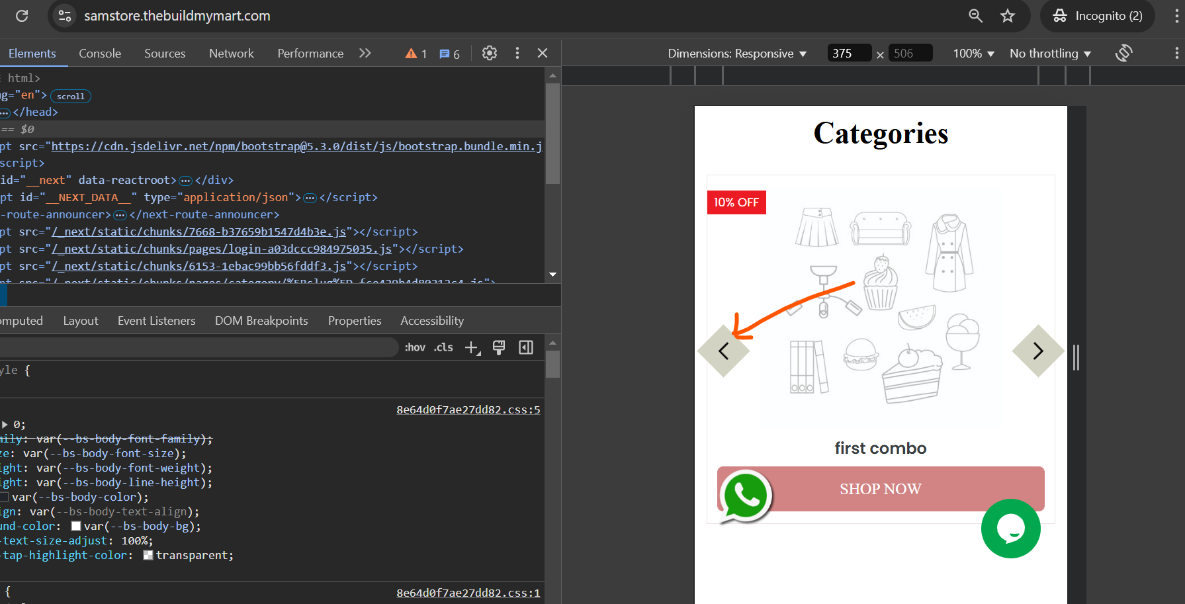Click the warning count icon showing 1
Screen dimensions: 1185x604
416,54
